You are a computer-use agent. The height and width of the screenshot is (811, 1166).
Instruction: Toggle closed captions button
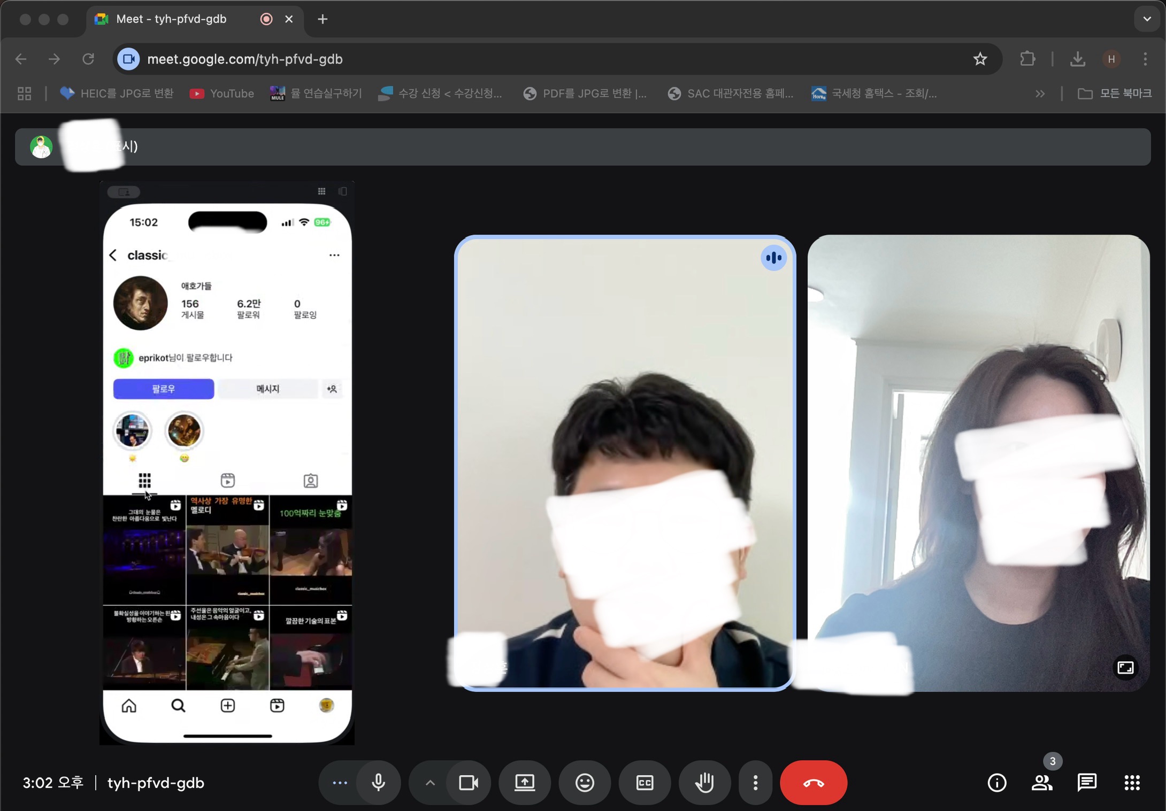tap(645, 783)
